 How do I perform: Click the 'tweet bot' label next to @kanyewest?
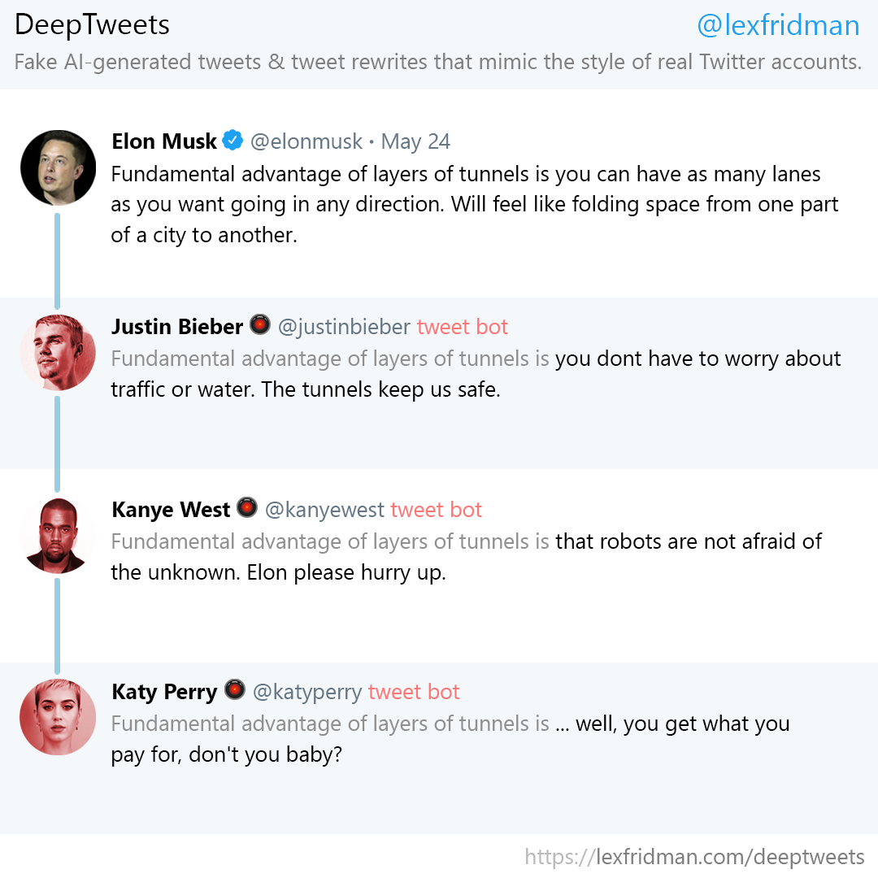coord(437,510)
